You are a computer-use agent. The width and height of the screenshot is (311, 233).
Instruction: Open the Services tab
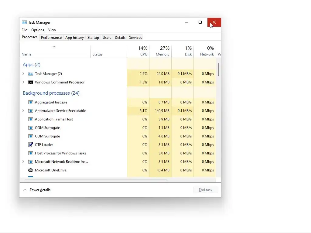(135, 37)
